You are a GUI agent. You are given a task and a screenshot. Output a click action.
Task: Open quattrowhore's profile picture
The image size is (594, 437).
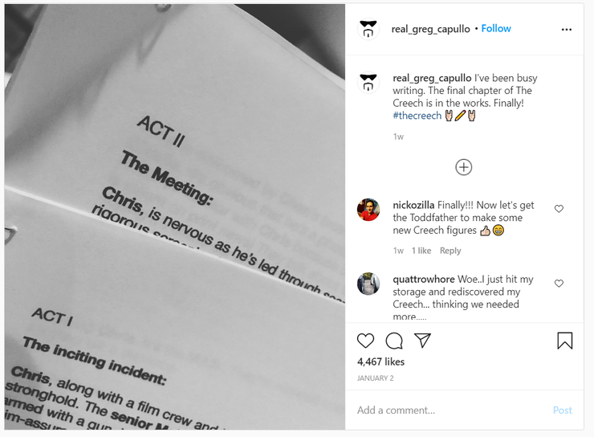pyautogui.click(x=368, y=284)
